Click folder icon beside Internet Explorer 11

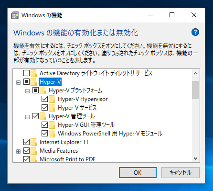coord(34,142)
